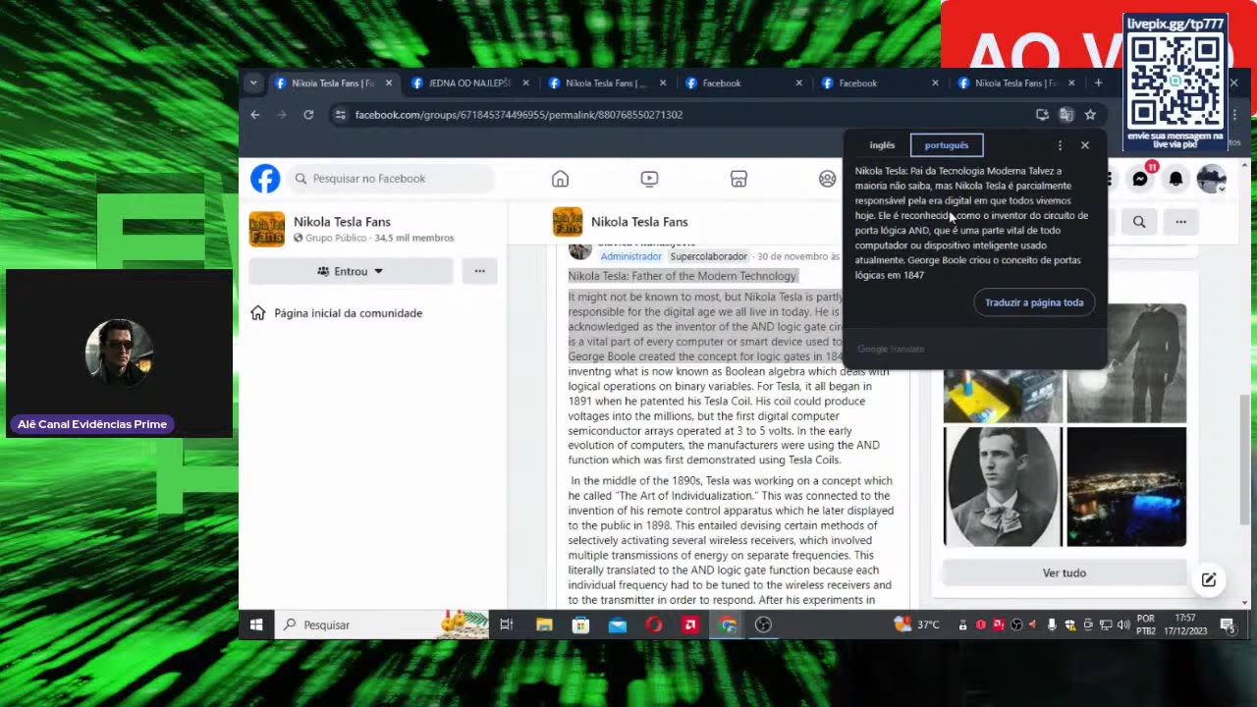The height and width of the screenshot is (707, 1257).
Task: Open the Windows Start menu
Action: tap(256, 625)
